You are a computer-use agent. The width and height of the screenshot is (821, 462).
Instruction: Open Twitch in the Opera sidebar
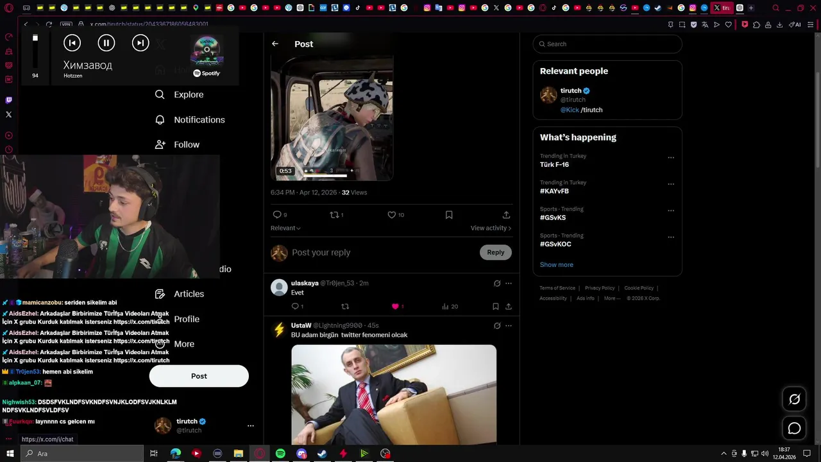8,100
